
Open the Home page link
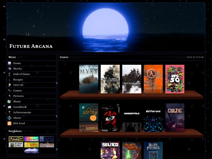[x=17, y=63]
